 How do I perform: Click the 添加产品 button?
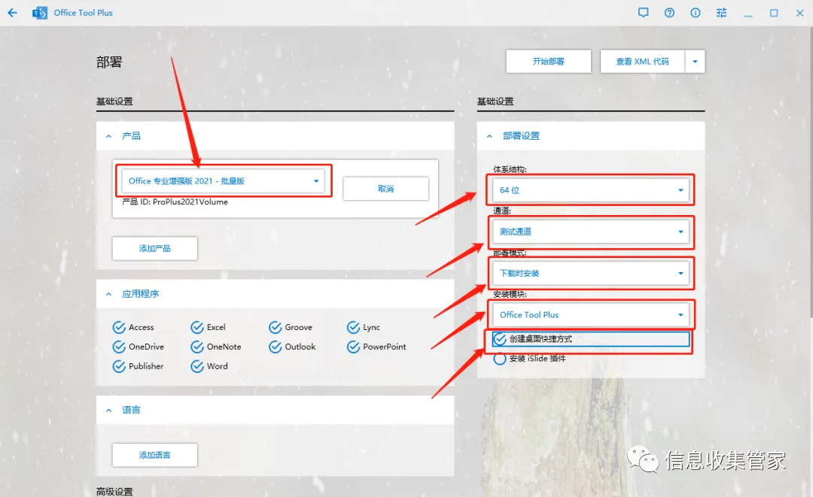pos(154,248)
